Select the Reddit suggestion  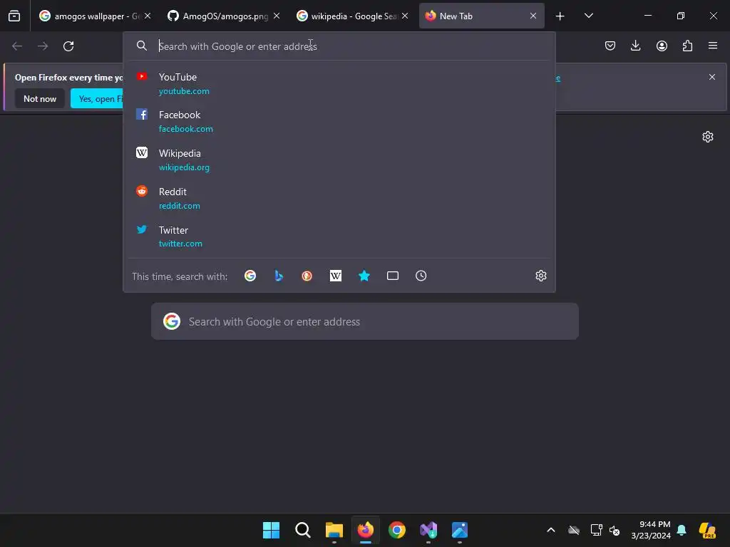point(339,198)
